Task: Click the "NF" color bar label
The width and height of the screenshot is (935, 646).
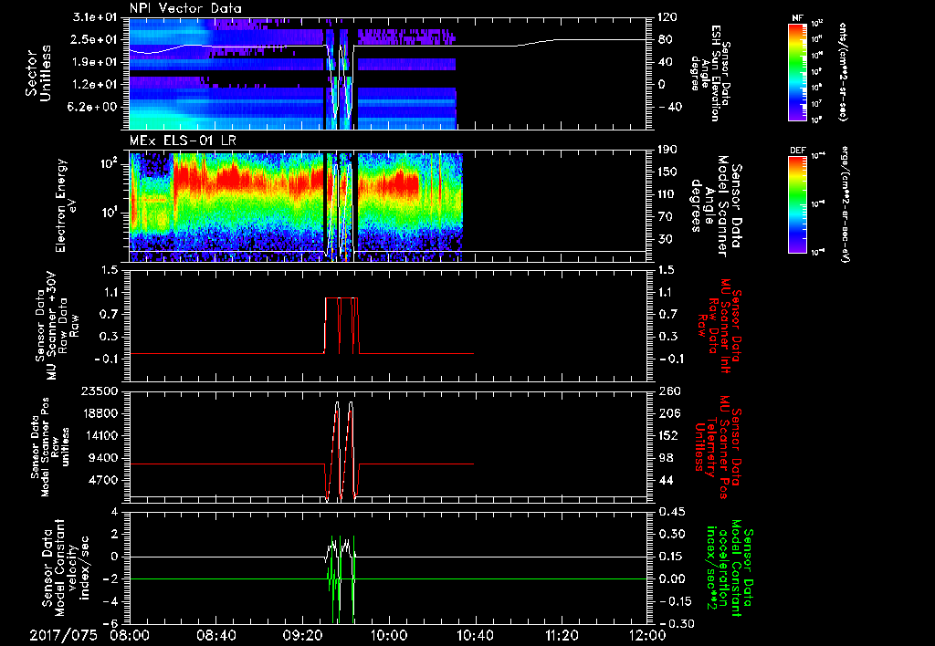Action: [x=797, y=18]
